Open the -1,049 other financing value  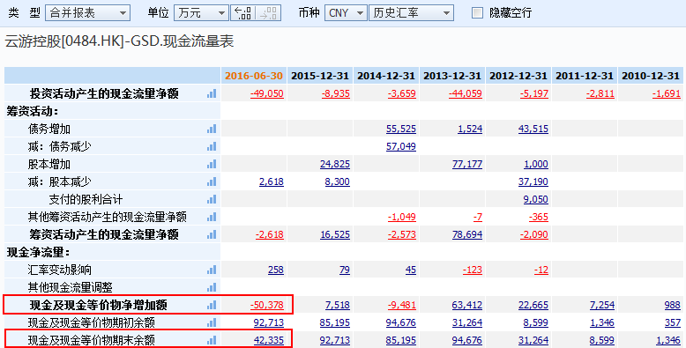(401, 217)
